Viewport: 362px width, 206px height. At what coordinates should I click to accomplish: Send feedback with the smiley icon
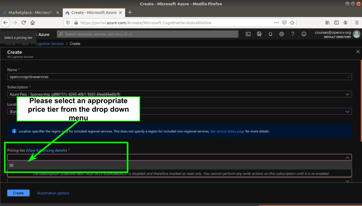[304, 34]
